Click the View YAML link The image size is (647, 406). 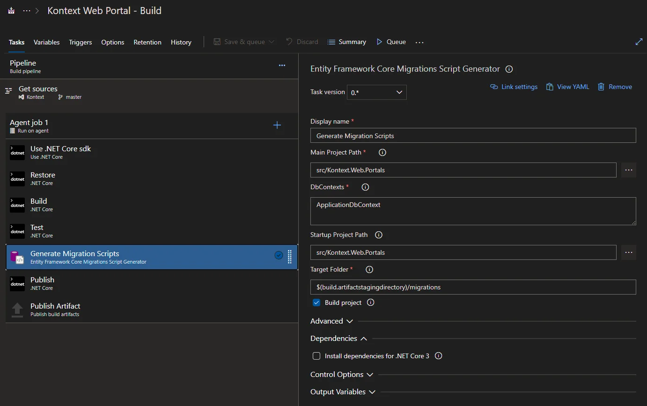coord(567,87)
